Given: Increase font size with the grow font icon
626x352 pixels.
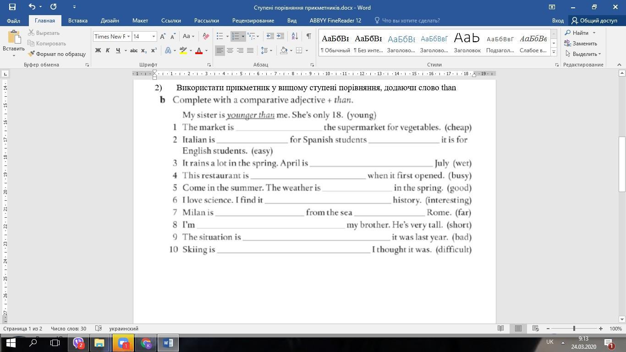Looking at the screenshot, I should point(163,37).
